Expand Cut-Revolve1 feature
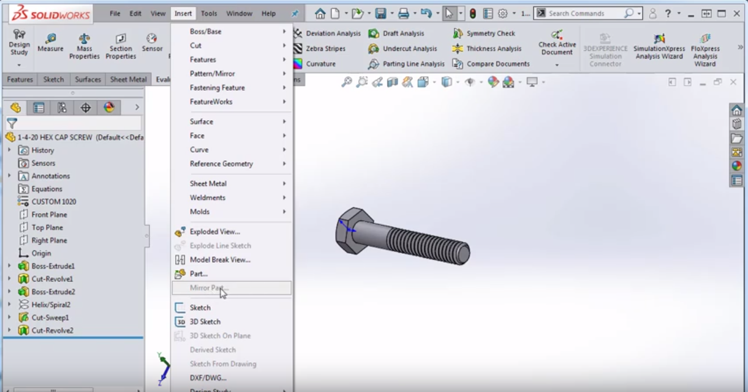Screen dimensions: 748x392 pyautogui.click(x=9, y=279)
